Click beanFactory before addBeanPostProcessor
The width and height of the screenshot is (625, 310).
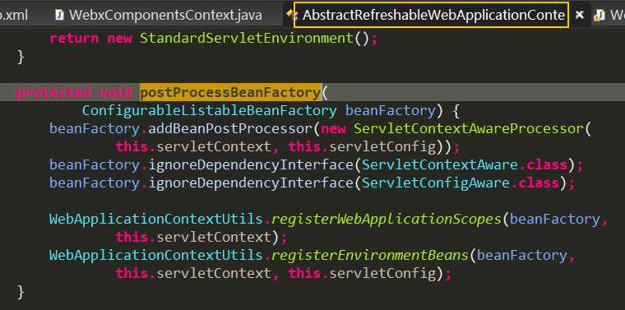click(x=94, y=129)
